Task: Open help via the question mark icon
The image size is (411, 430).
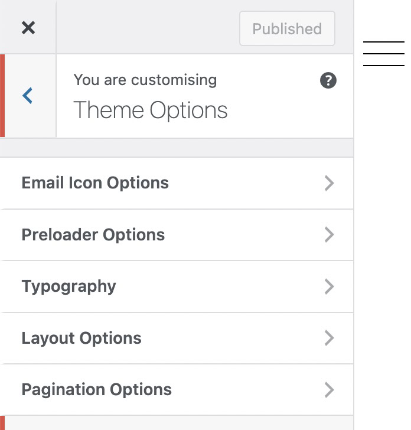Action: click(x=328, y=81)
